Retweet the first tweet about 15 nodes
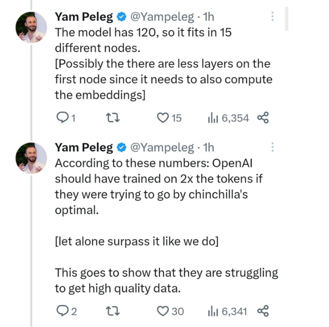 tap(113, 118)
